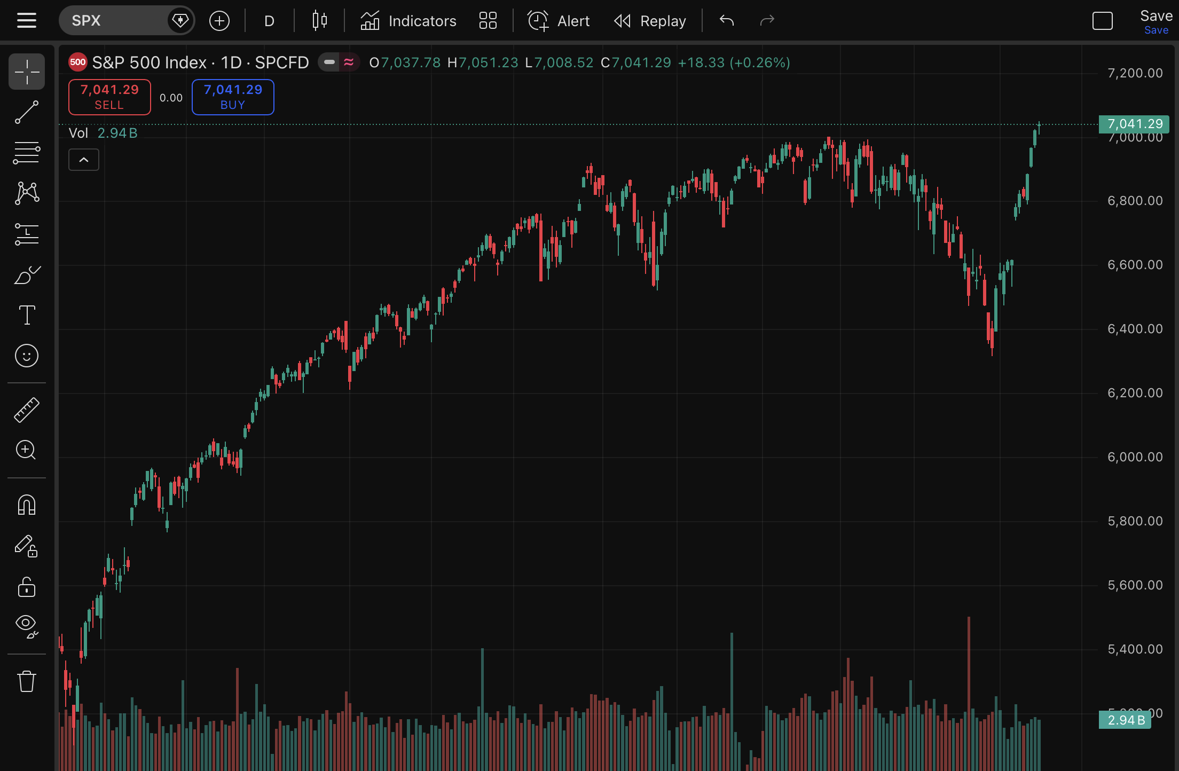Open the Indicators menu
This screenshot has height=771, width=1179.
tap(409, 21)
